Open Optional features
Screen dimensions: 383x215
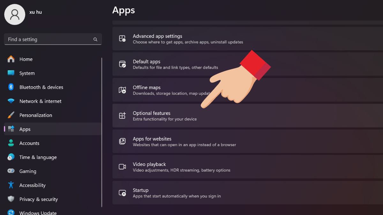click(248, 116)
